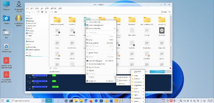Expand the Documents folder submenu arrow
Viewport: 214px width, 103px height.
(x=143, y=82)
